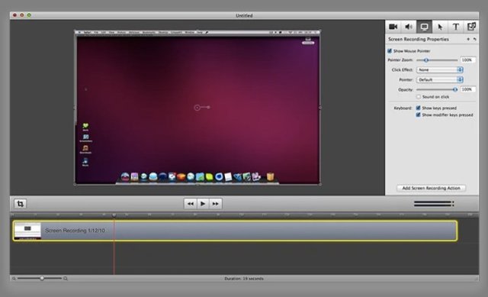
Task: Select the Screen Recording properties monitor tab
Action: point(424,27)
